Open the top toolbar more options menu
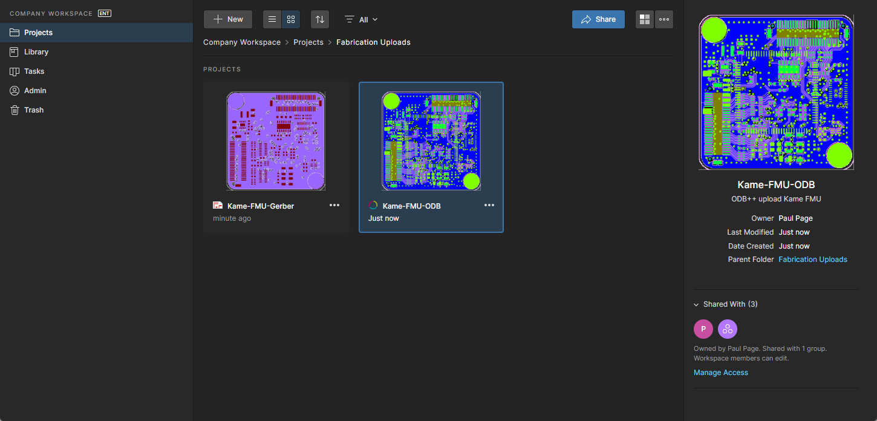This screenshot has width=877, height=421. click(664, 19)
